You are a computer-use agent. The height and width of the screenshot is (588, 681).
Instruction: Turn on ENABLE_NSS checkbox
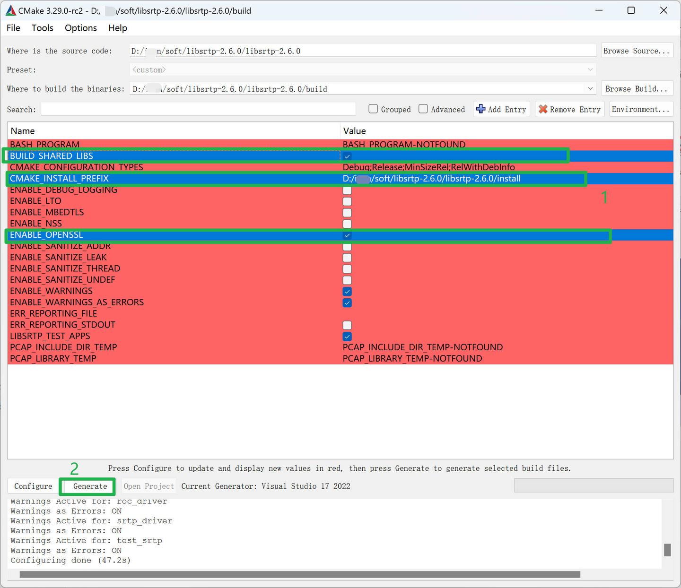[347, 224]
